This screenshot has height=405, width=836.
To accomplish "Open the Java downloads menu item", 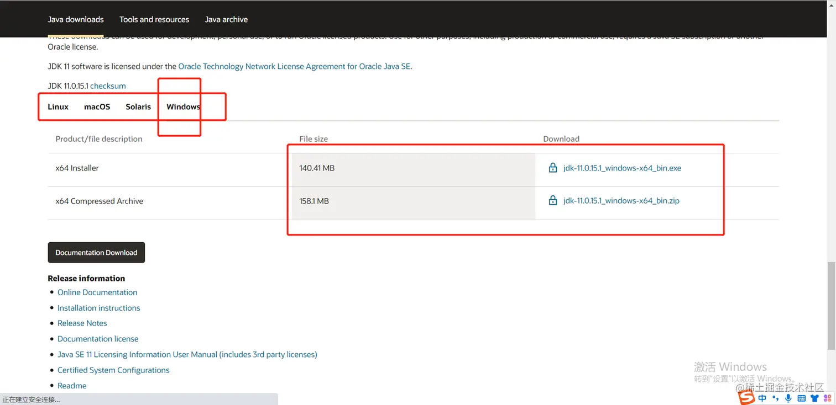I will [x=76, y=19].
